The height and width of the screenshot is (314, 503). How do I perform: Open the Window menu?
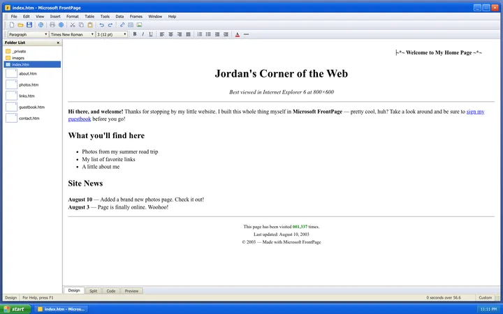click(x=155, y=16)
